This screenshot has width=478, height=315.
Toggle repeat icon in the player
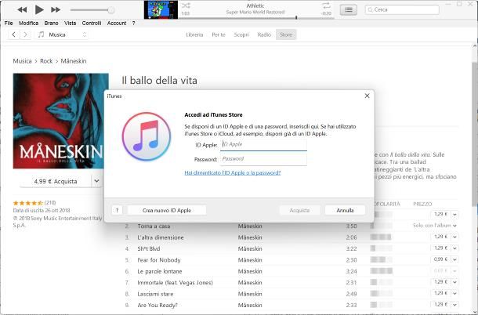click(x=327, y=5)
